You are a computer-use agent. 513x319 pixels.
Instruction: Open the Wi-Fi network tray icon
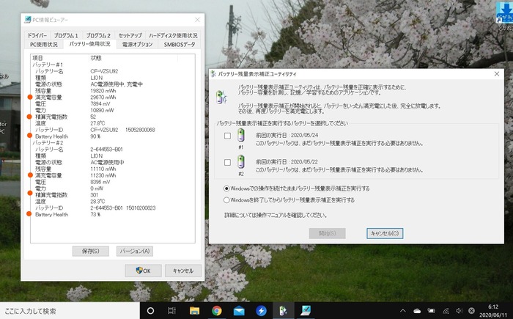click(446, 311)
